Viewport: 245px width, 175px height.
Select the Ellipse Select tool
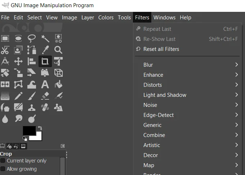[18, 38]
